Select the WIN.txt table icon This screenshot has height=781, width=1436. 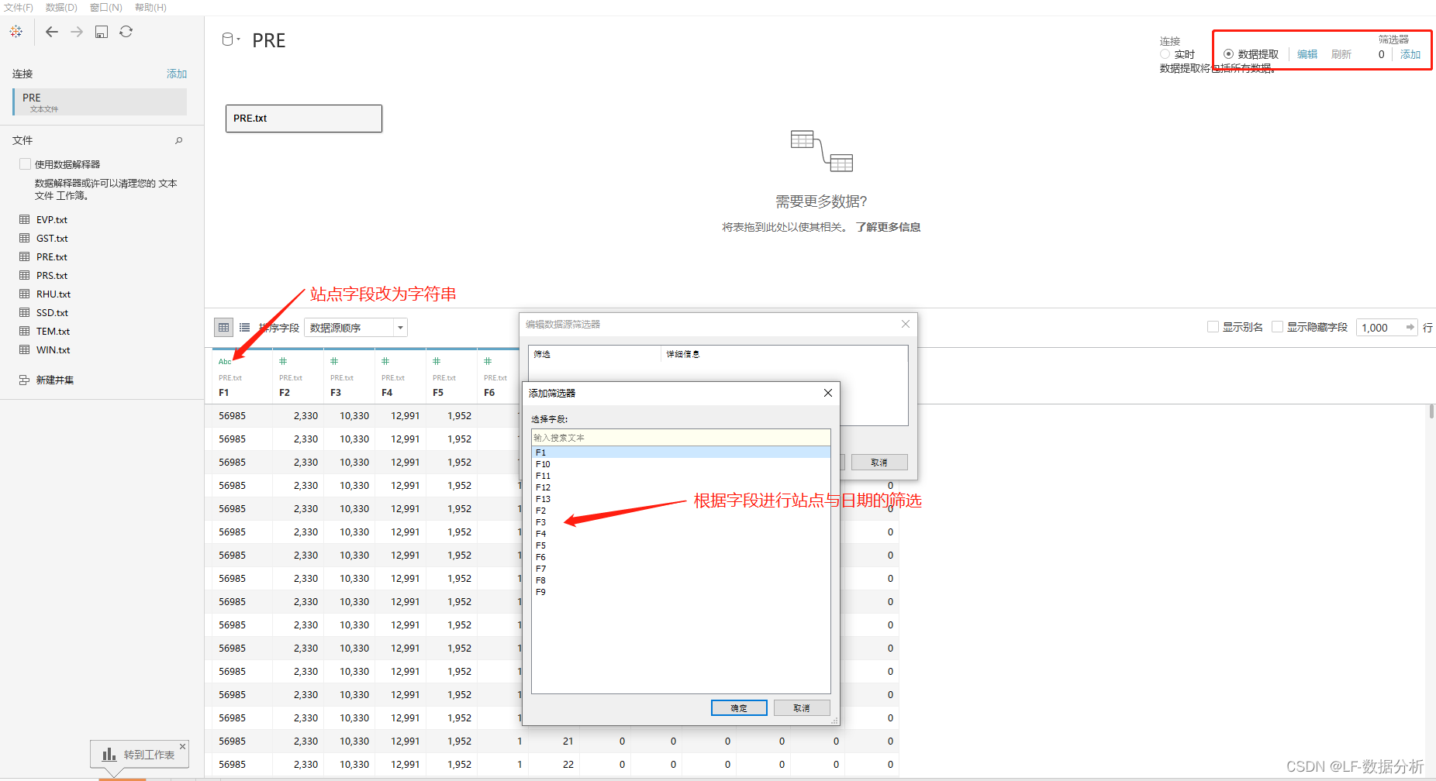click(24, 349)
